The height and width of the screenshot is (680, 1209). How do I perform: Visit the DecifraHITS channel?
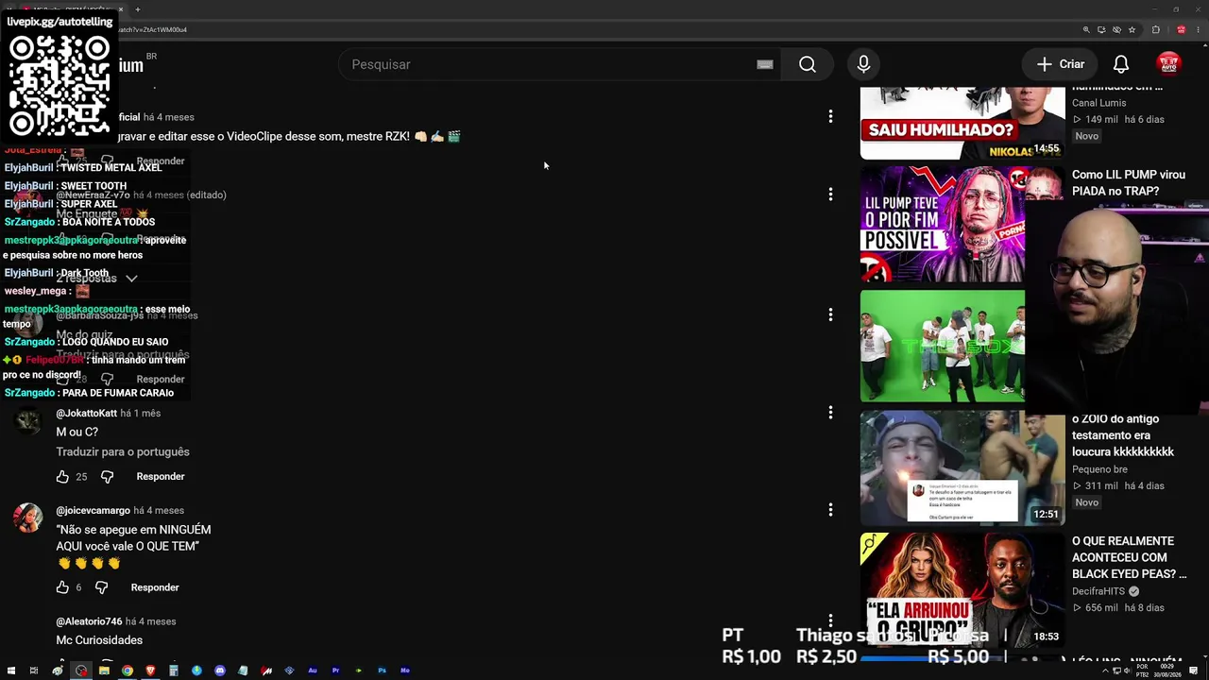(x=1098, y=591)
